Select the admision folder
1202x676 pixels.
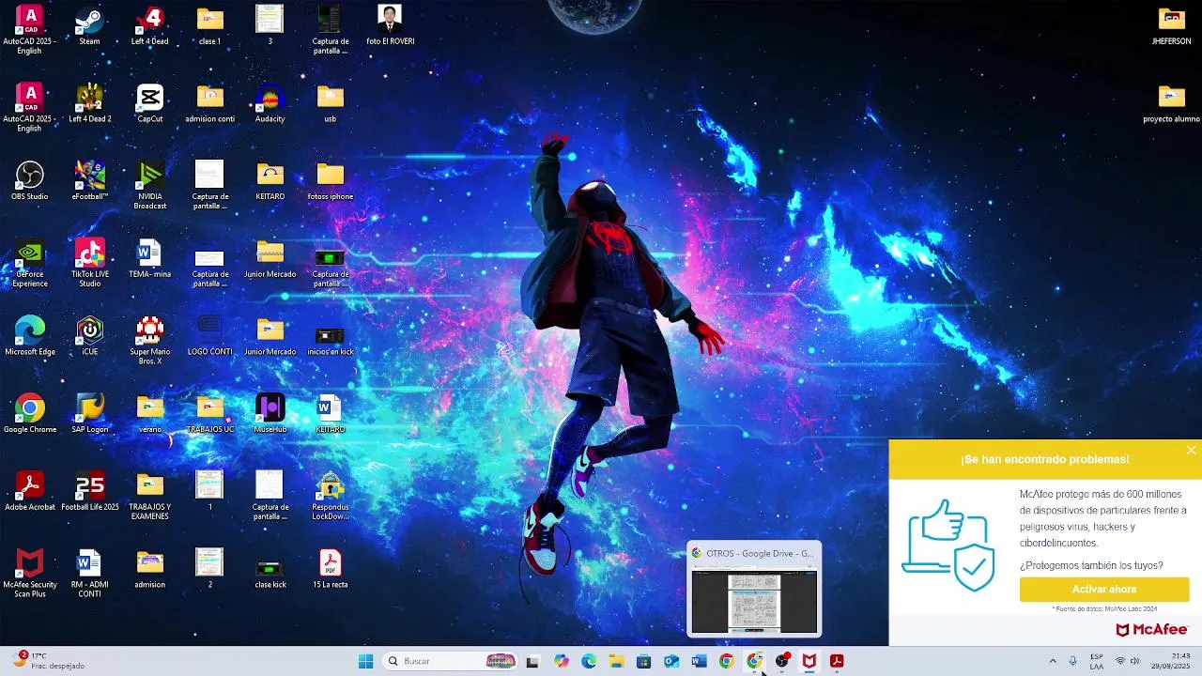(149, 569)
